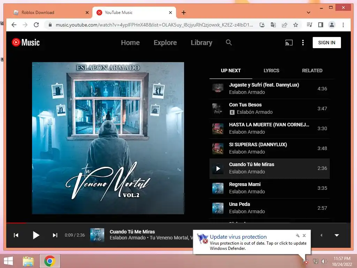The width and height of the screenshot is (357, 268).
Task: Select the UP NEXT tab
Action: click(231, 70)
